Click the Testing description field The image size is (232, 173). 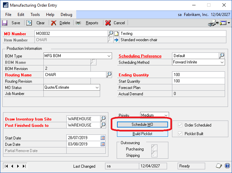173,34
